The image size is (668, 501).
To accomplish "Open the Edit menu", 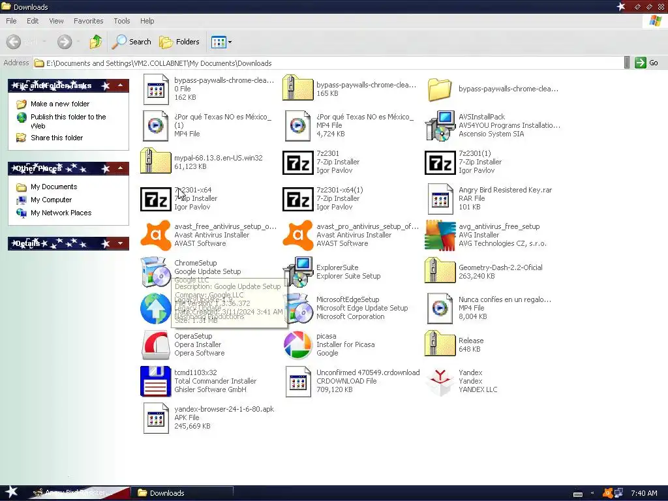I will coord(33,21).
